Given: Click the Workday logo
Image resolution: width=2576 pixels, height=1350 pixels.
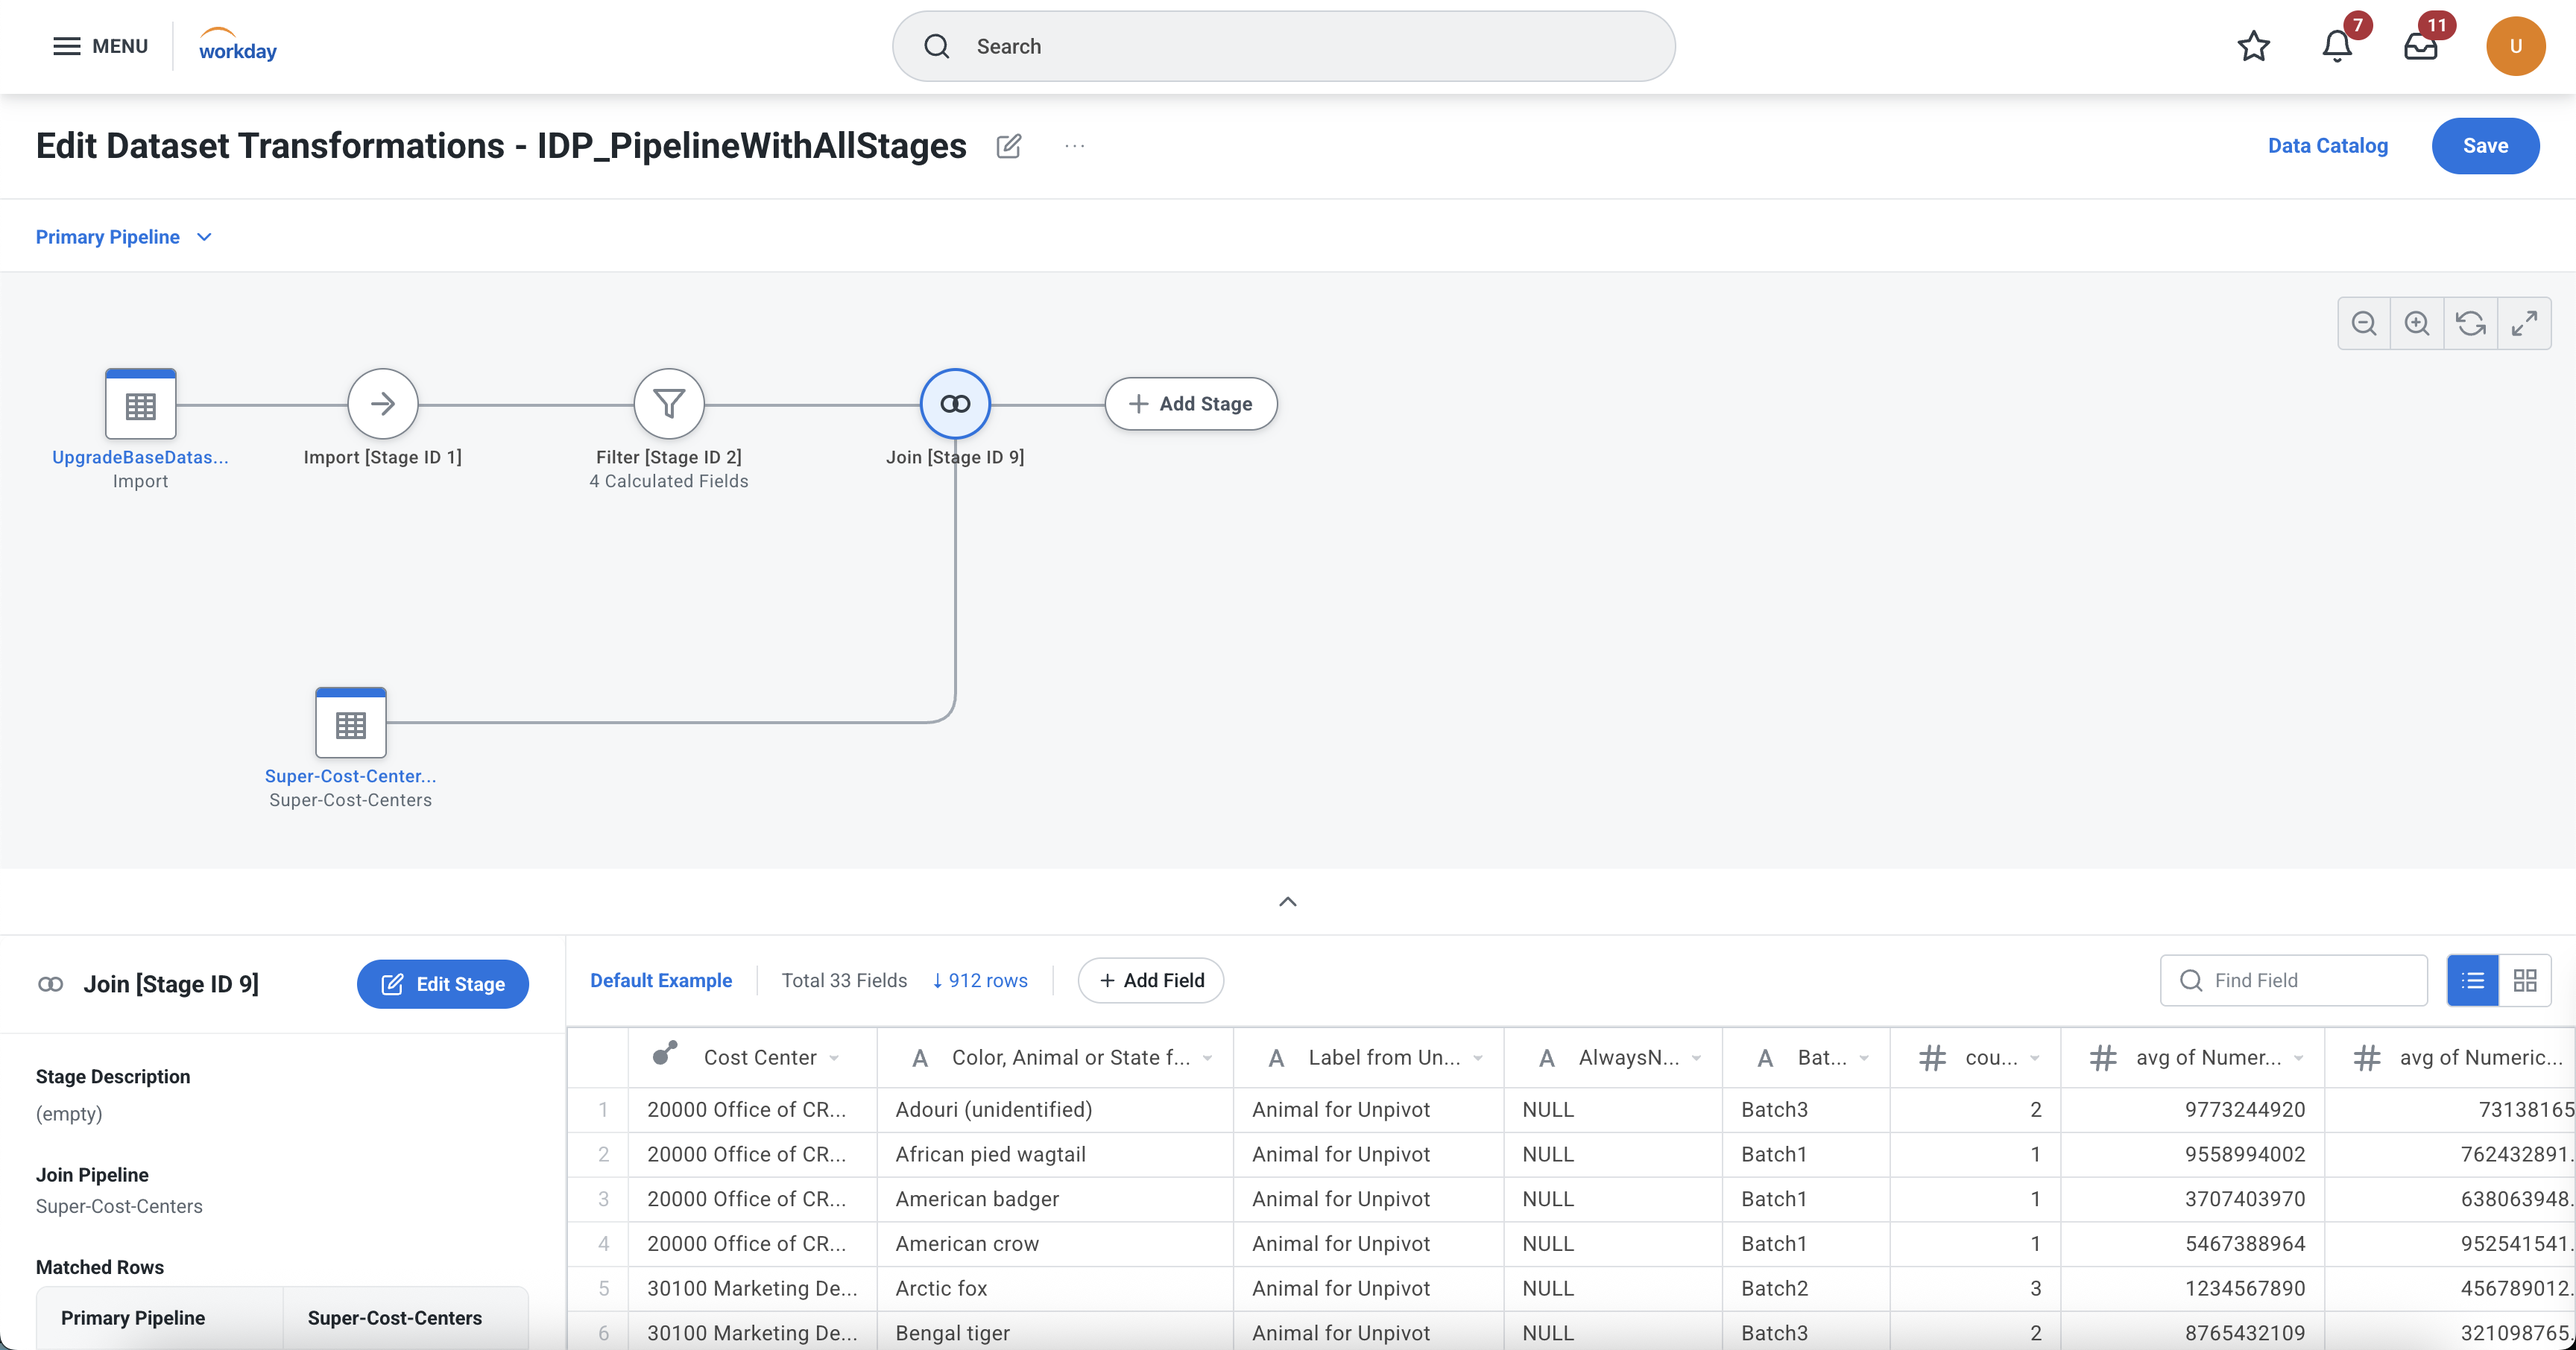Looking at the screenshot, I should 238,46.
